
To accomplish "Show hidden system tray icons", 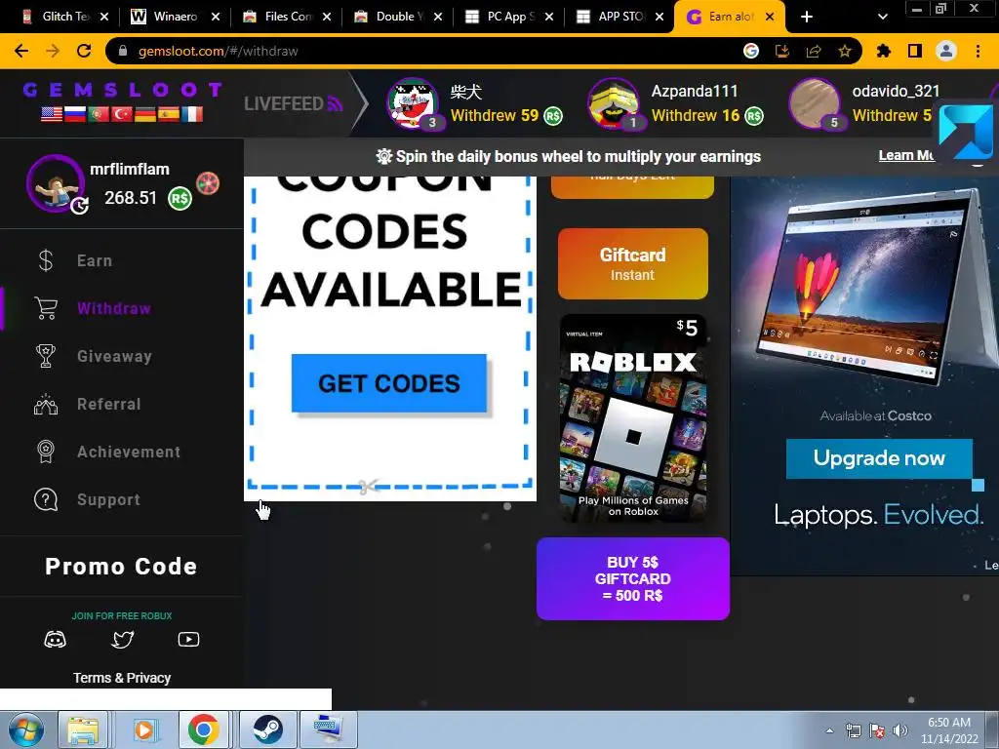I will point(829,730).
